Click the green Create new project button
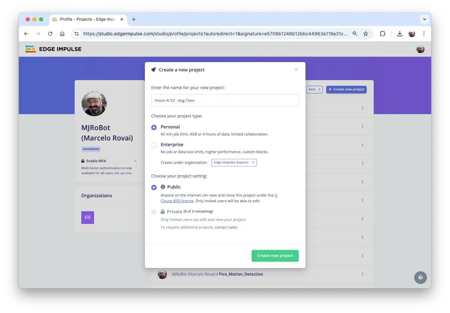This screenshot has width=450, height=313. coord(275,256)
